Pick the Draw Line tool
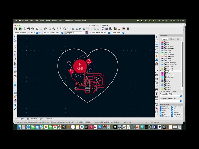 [x=157, y=68]
